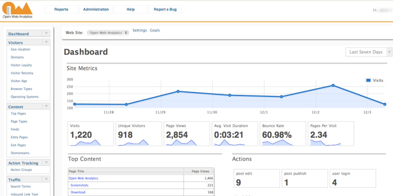Select the Traffic sidebar heading

coord(15,180)
